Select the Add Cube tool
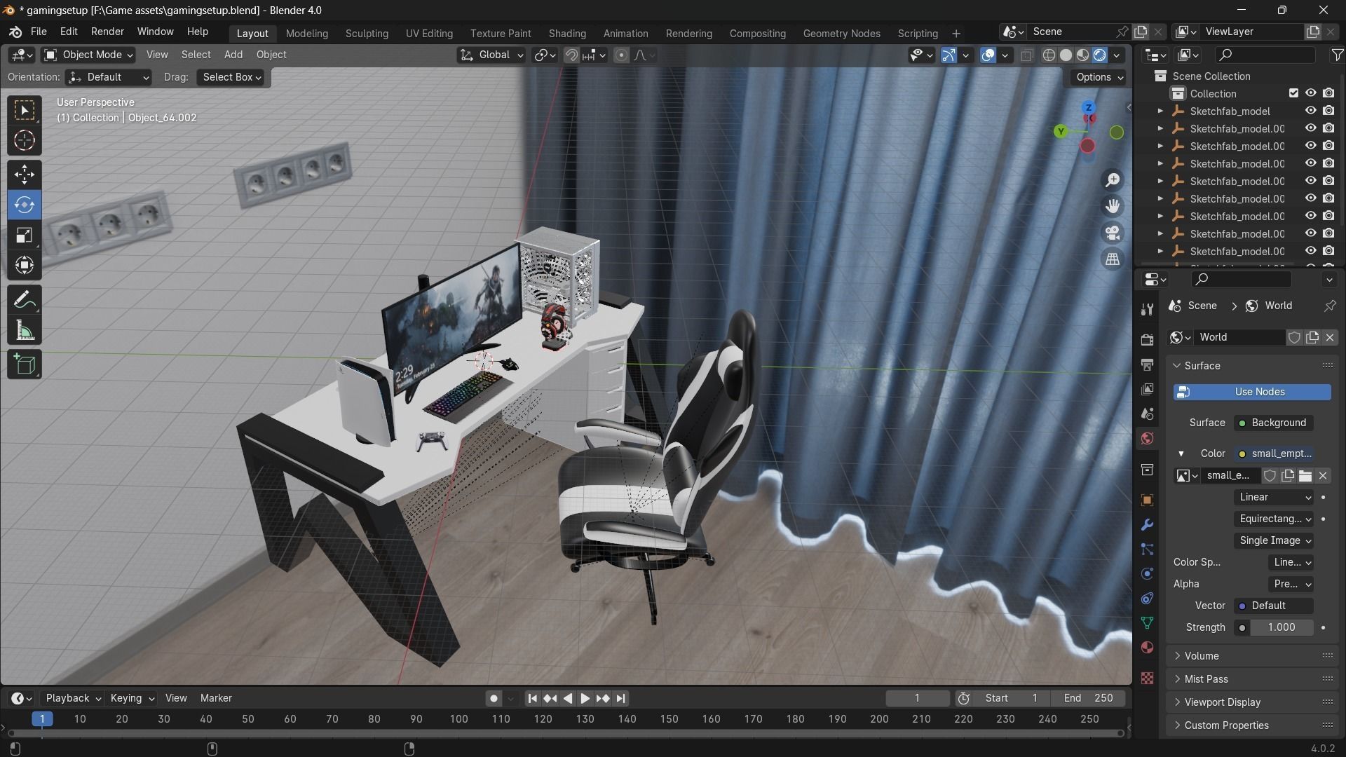 [25, 364]
